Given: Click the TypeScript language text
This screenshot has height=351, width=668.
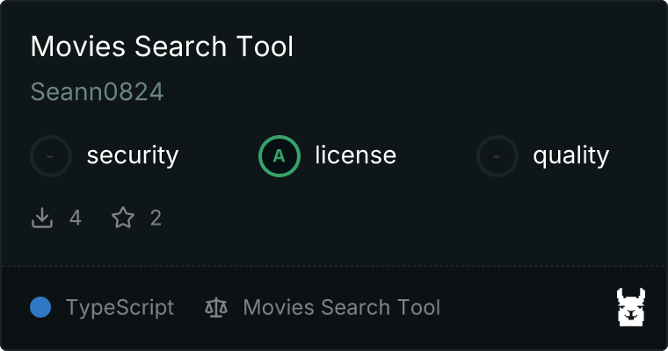Looking at the screenshot, I should 120,307.
